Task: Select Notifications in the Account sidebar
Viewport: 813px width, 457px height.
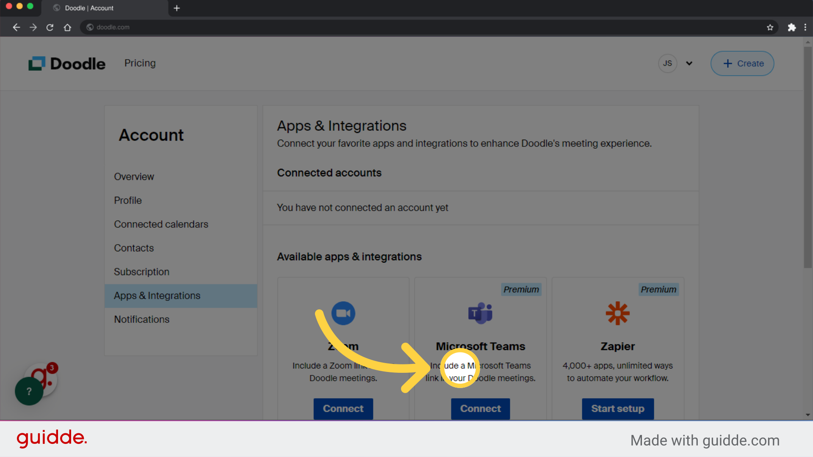Action: point(141,319)
